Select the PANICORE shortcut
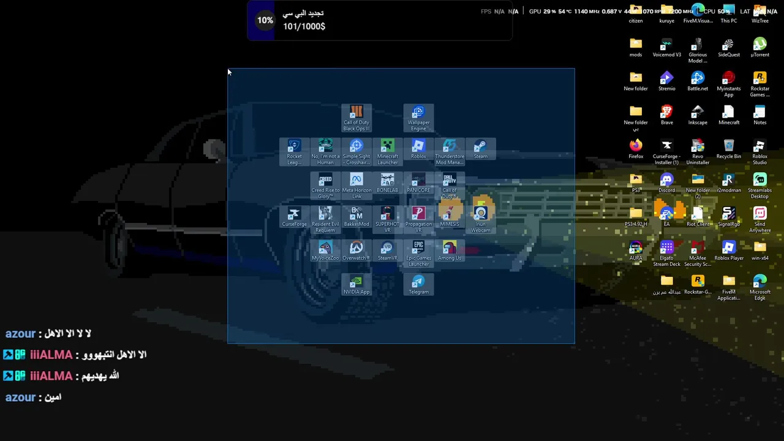This screenshot has height=441, width=784. 418,183
